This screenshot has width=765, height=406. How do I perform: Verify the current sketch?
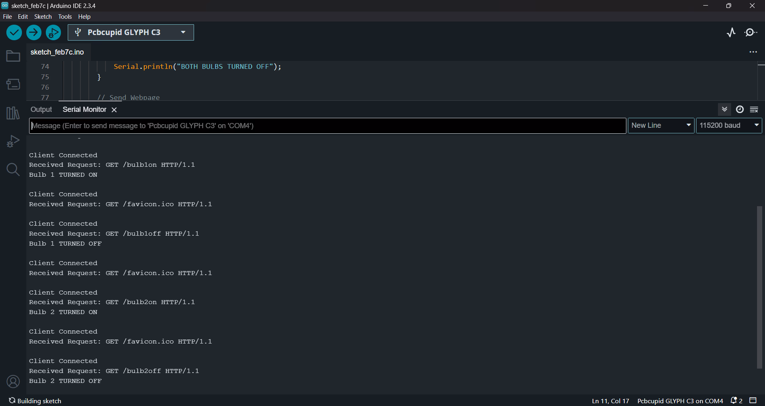point(14,32)
